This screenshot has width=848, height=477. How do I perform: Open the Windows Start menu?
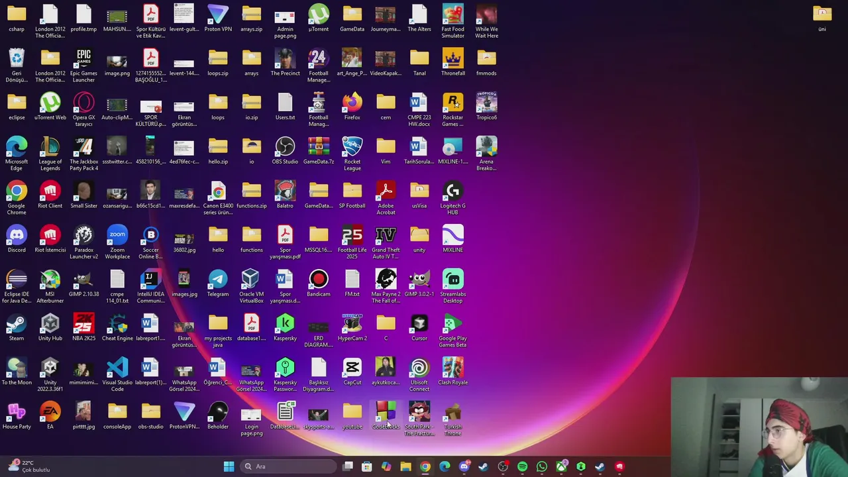(x=229, y=466)
